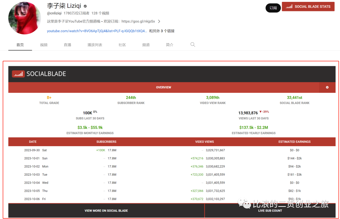Screen dimensions: 340x219
Task: Open the 播放列表 tab
Action: click(95, 45)
